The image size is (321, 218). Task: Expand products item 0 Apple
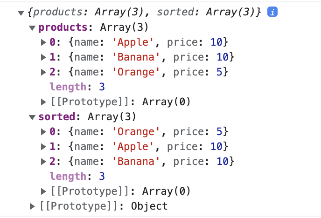[x=43, y=42]
